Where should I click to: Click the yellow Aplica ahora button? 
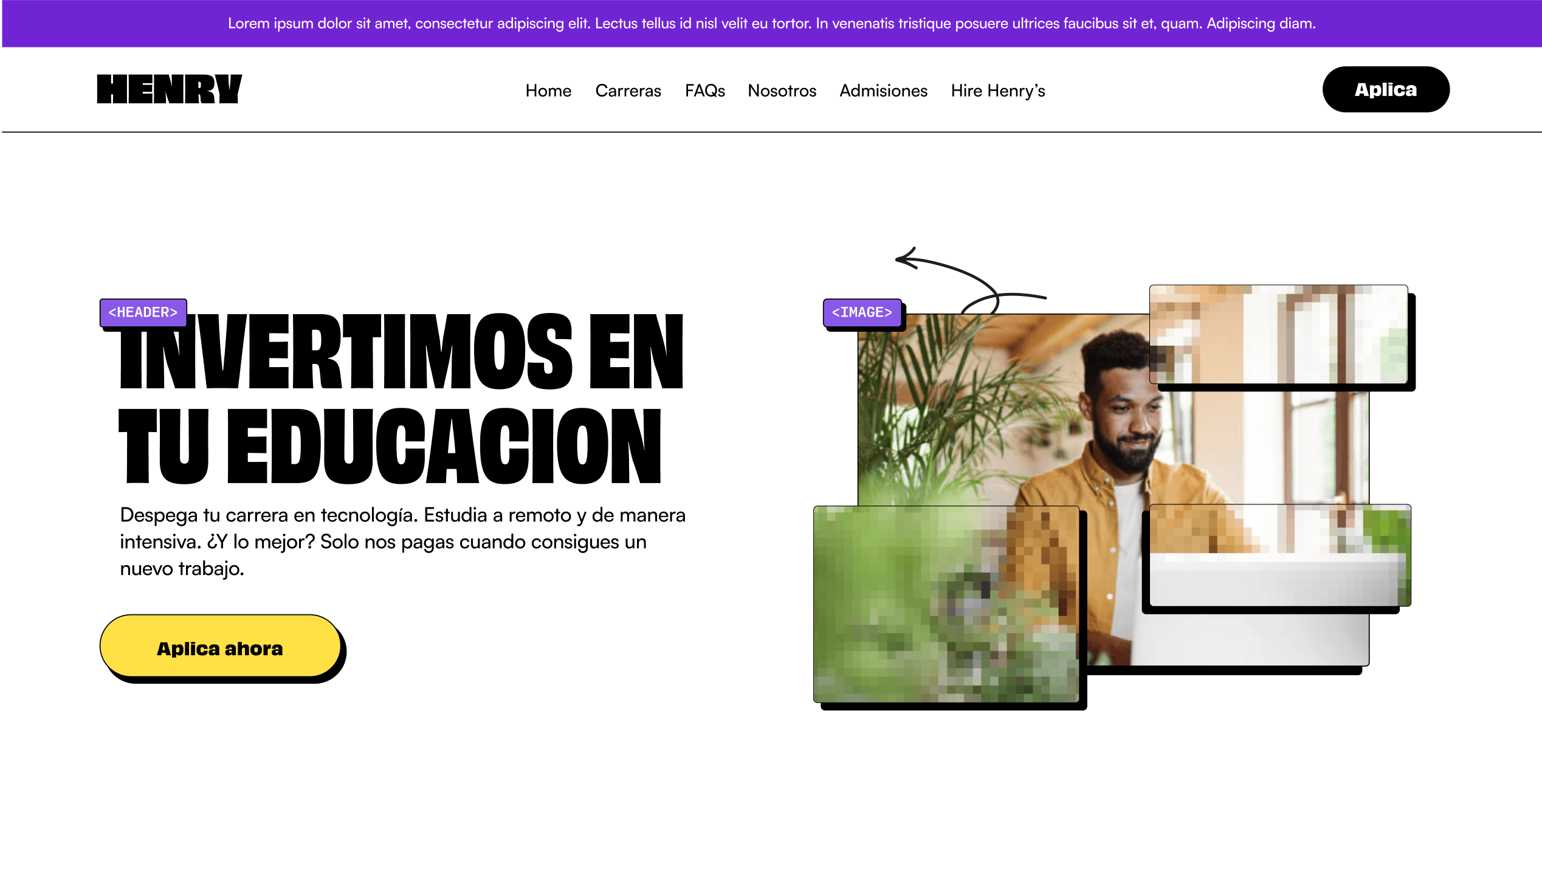[x=220, y=647]
